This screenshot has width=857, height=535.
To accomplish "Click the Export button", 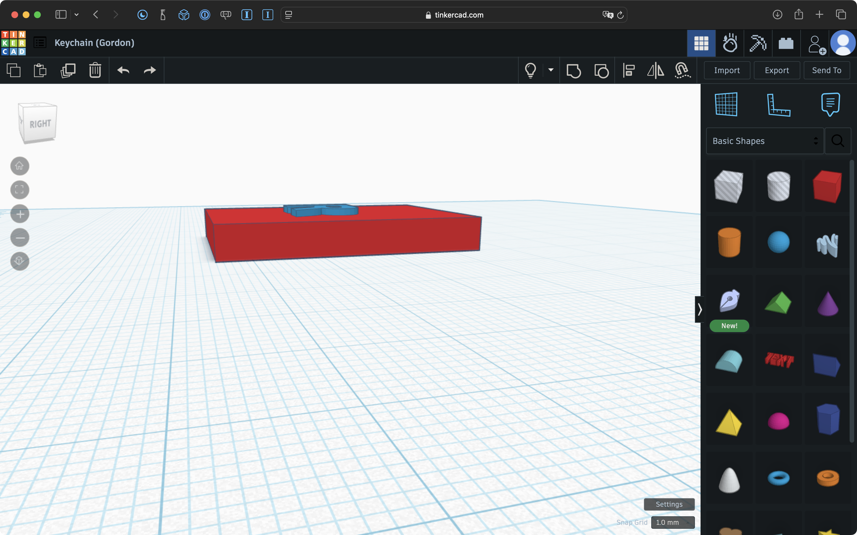I will (x=777, y=70).
